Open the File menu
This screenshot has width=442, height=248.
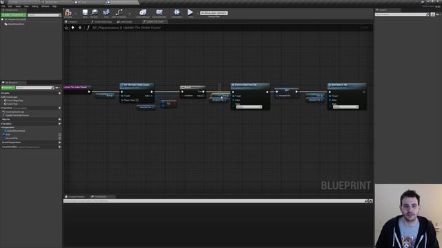coord(3,6)
